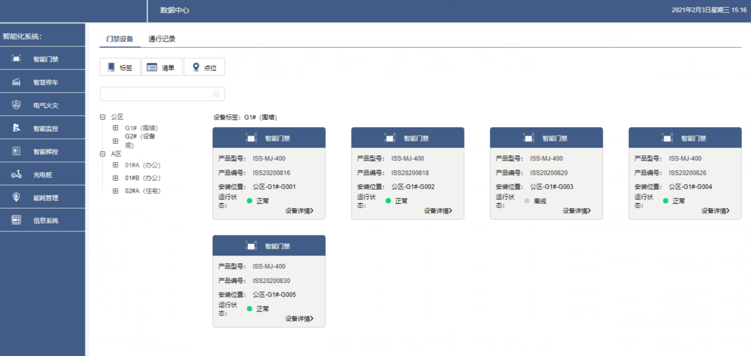
Task: Open the 电气火灾 monitoring module
Action: (43, 104)
